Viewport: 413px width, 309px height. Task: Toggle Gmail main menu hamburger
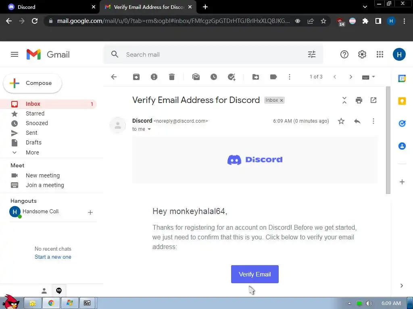pos(15,54)
